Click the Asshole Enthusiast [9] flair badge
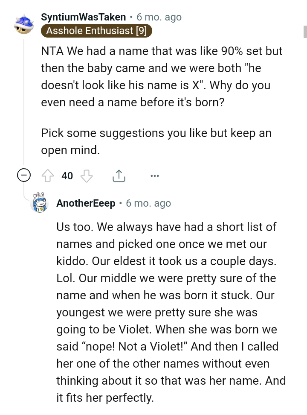Screen dimensions: 307x415 [x=96, y=31]
